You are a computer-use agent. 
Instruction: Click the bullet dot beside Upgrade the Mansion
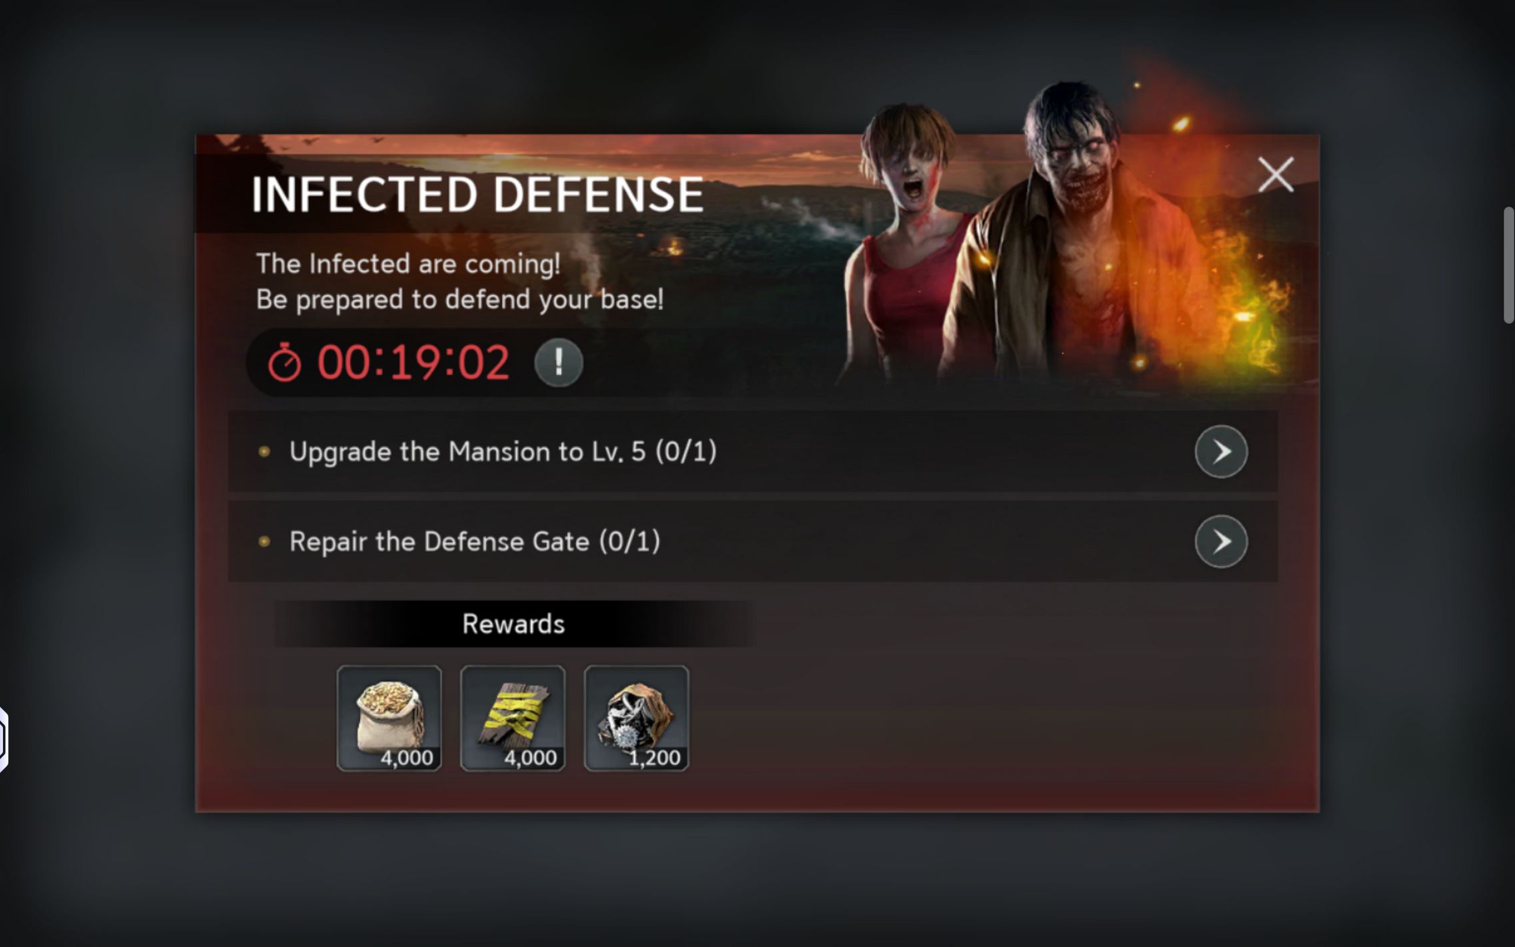(x=264, y=451)
